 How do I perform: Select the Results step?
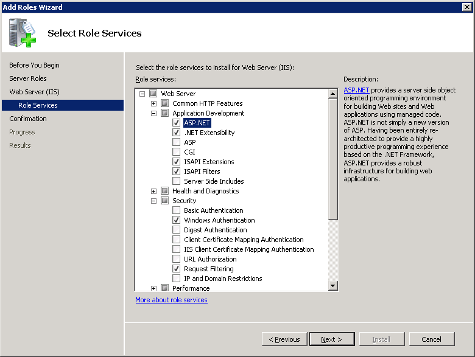20,145
